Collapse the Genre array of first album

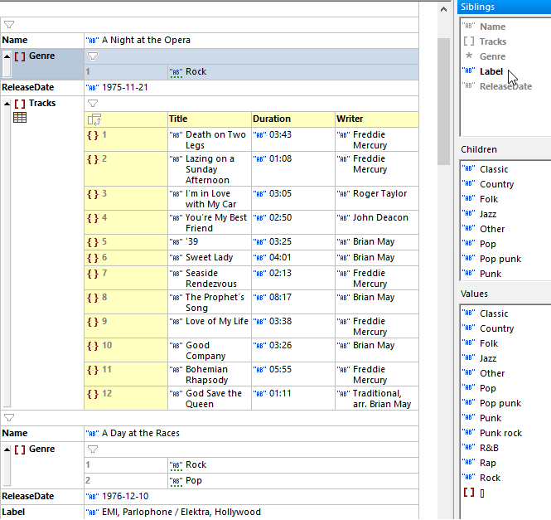pos(7,56)
